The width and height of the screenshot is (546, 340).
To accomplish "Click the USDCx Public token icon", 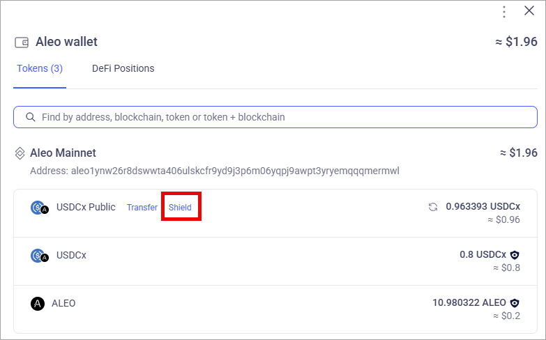I will pos(39,208).
